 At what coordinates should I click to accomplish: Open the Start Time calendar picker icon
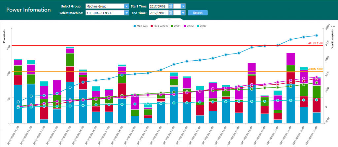pos(171,6)
